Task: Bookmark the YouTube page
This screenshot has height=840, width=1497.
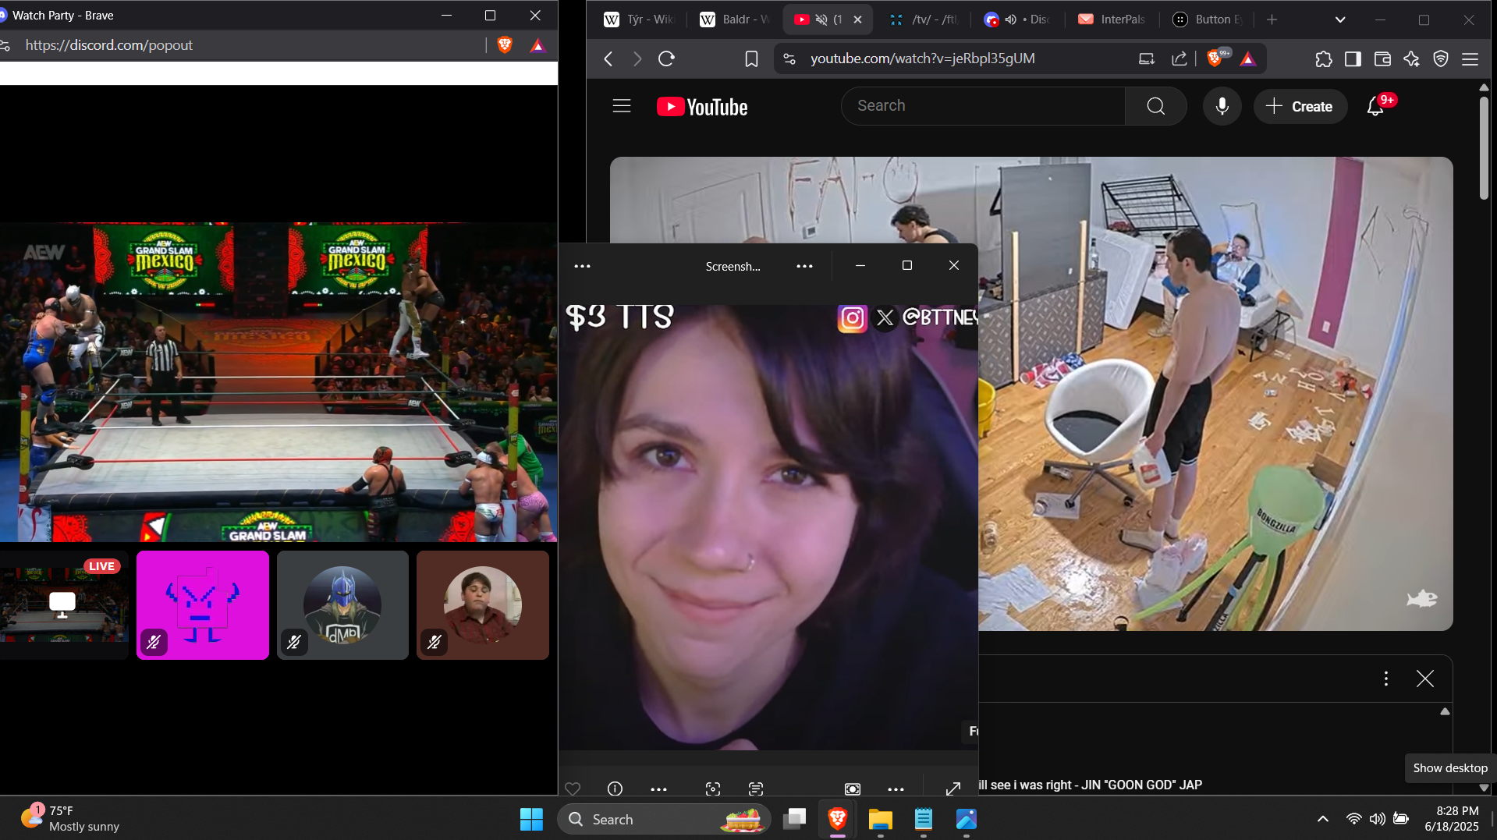Action: [x=751, y=58]
